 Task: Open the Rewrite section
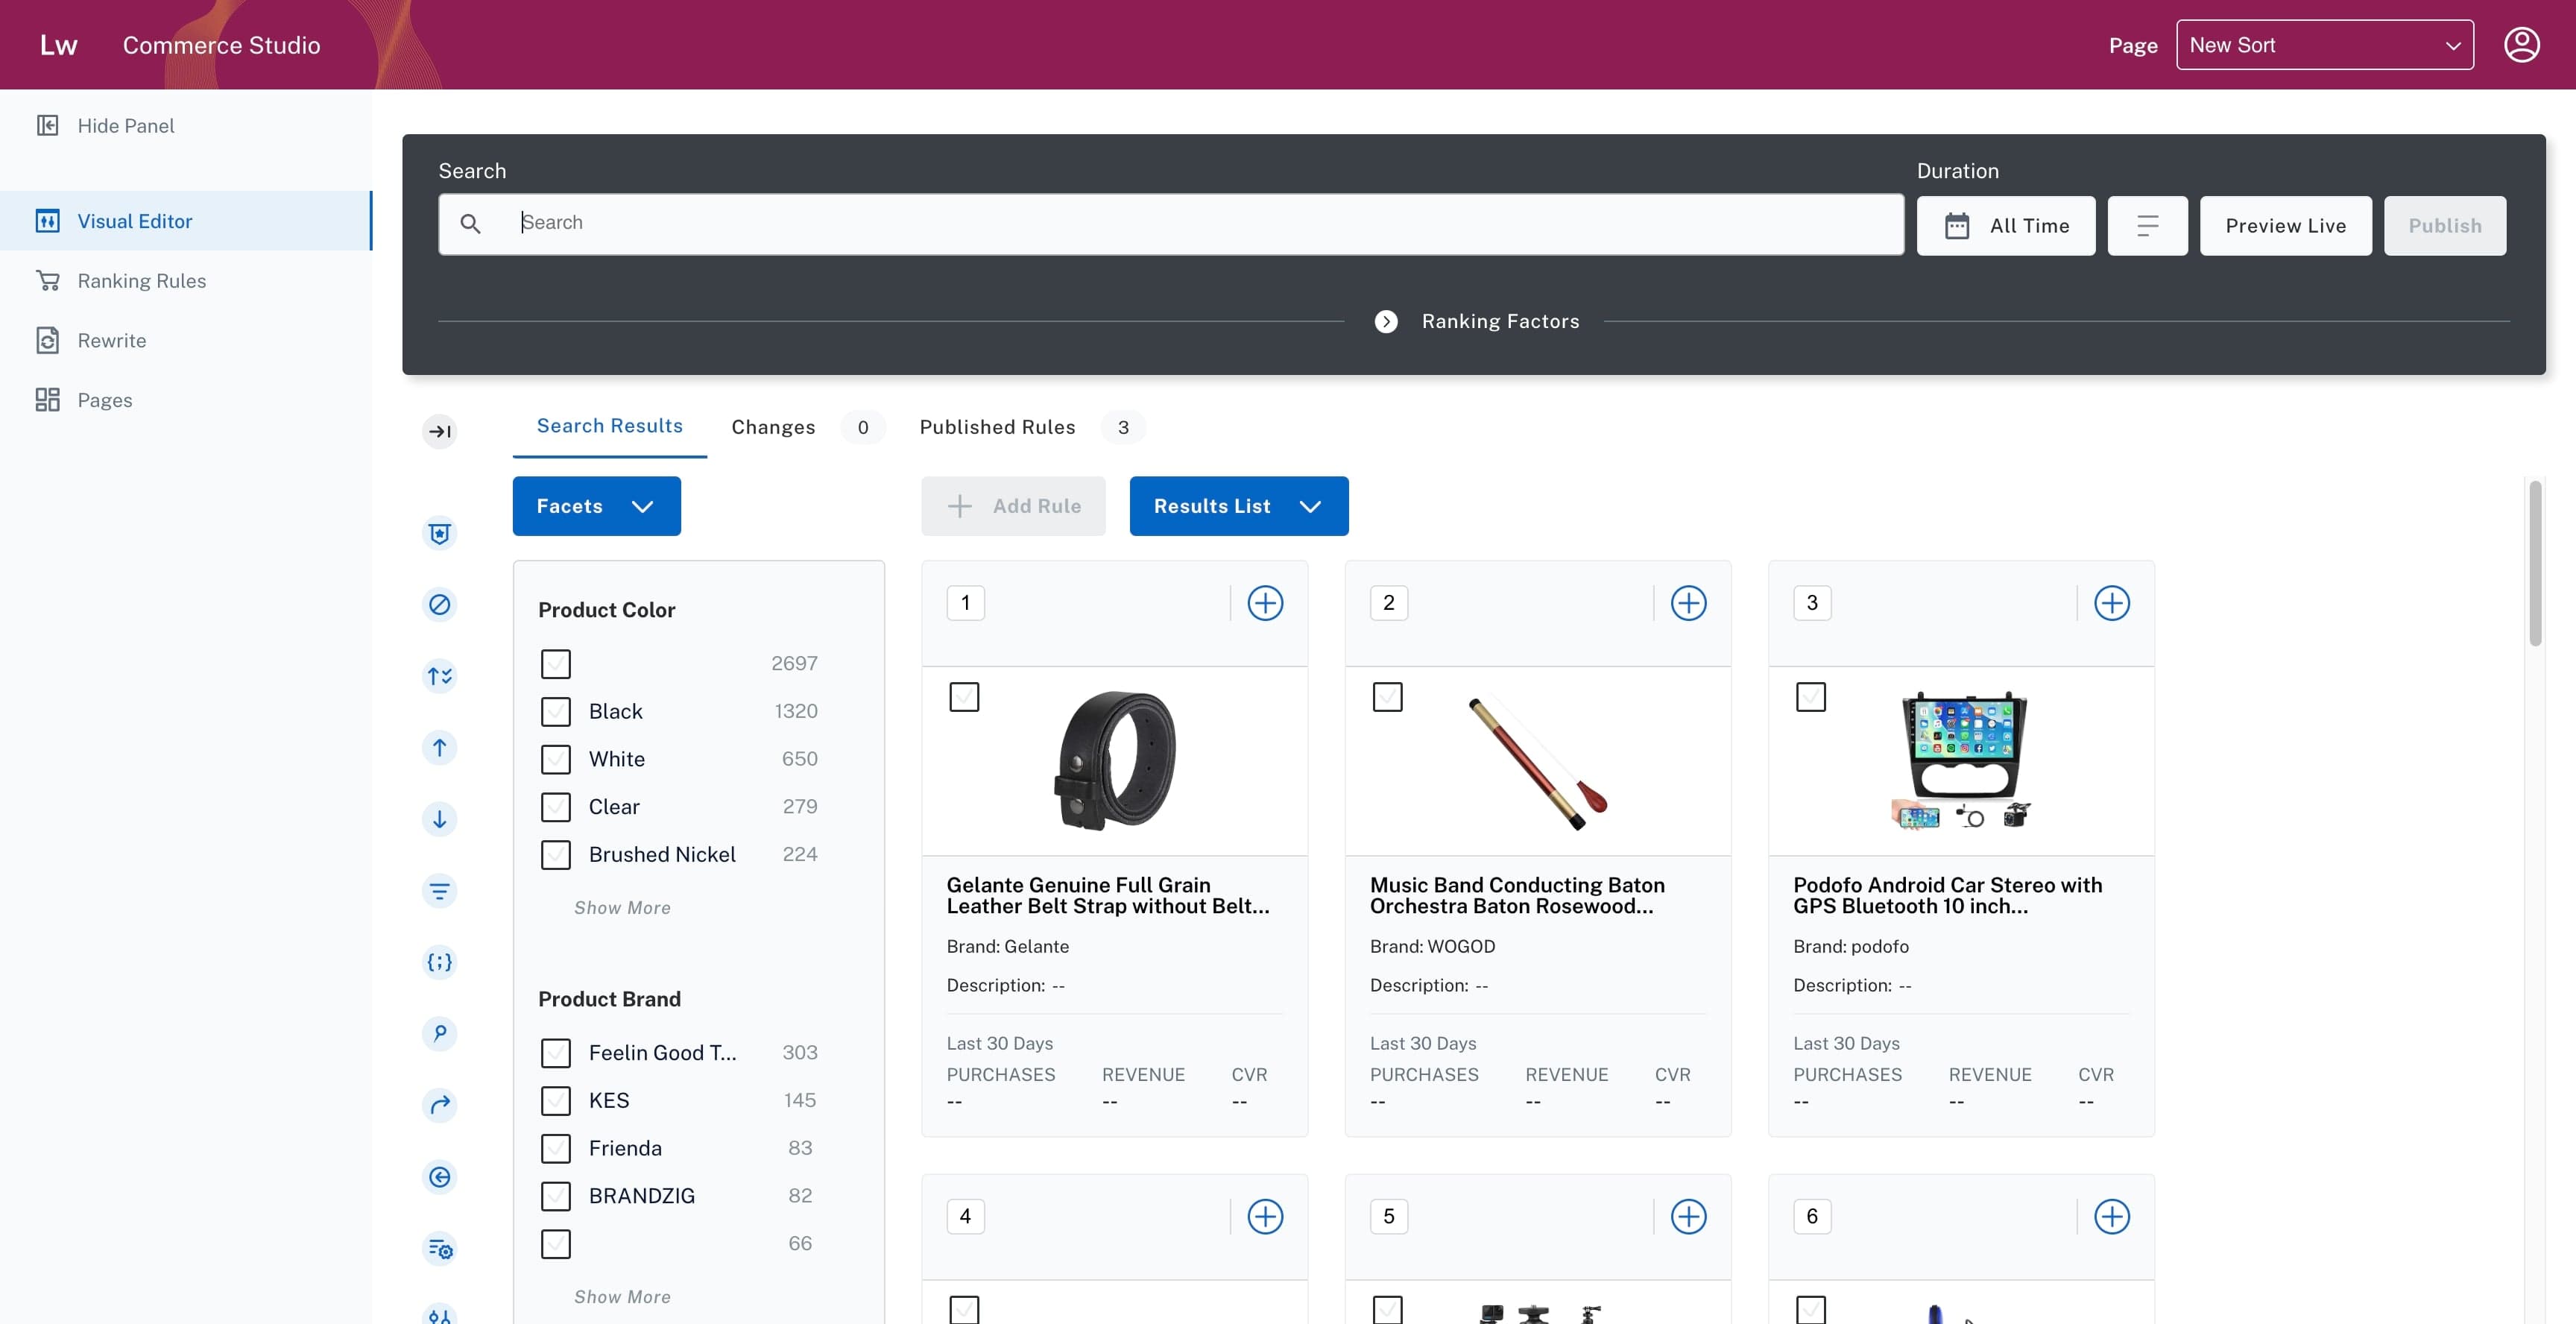click(x=185, y=340)
